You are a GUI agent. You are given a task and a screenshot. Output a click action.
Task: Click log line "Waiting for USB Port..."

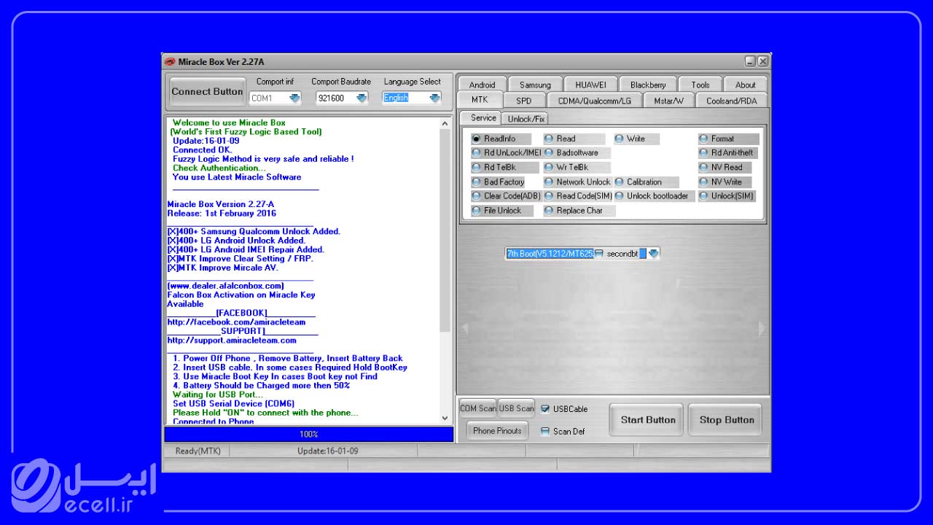tap(218, 394)
